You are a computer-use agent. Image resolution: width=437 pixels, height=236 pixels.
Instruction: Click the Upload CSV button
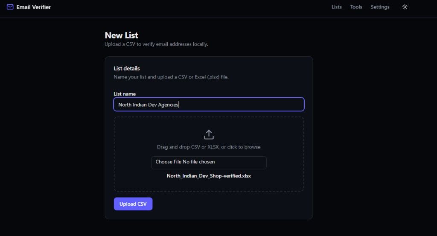tap(133, 204)
